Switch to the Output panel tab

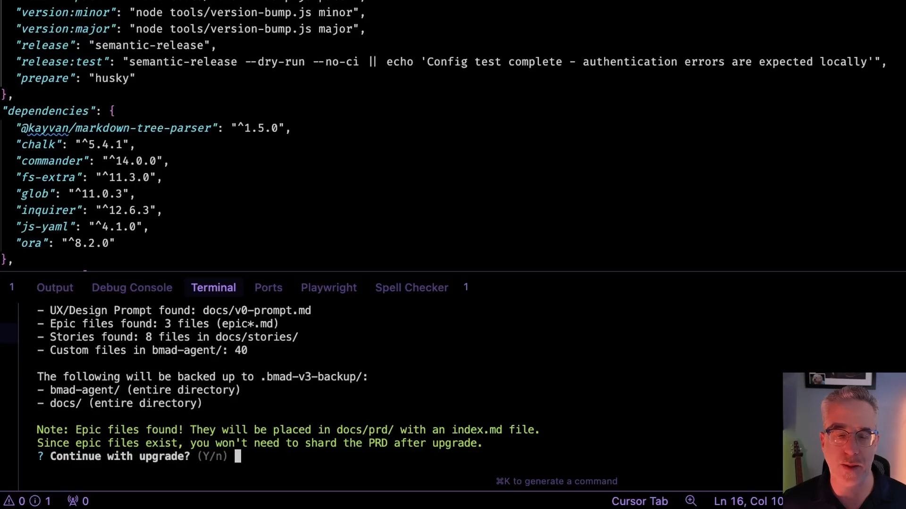[55, 287]
